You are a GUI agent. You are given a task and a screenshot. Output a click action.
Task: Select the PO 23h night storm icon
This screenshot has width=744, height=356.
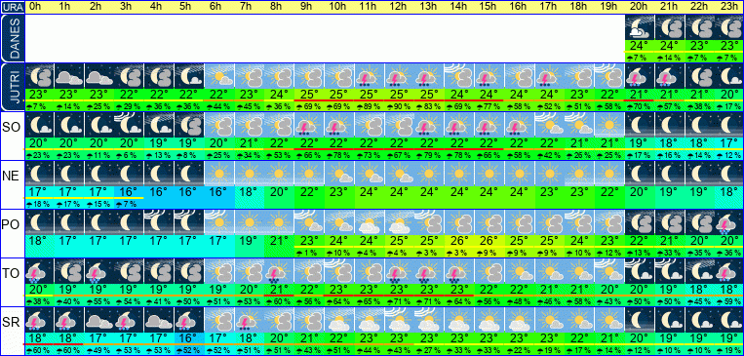(x=728, y=222)
